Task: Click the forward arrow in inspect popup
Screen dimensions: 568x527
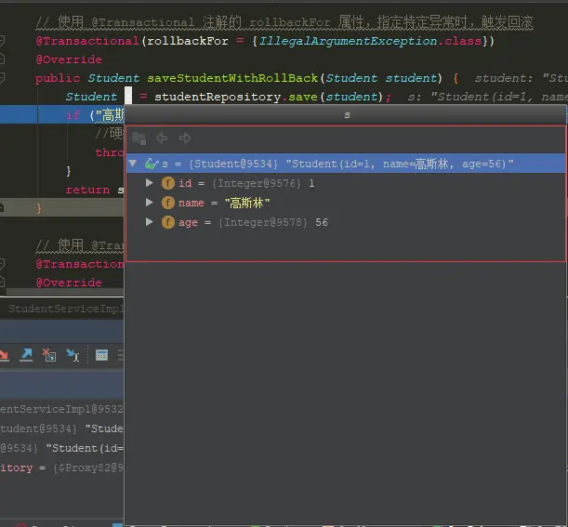Action: (185, 138)
